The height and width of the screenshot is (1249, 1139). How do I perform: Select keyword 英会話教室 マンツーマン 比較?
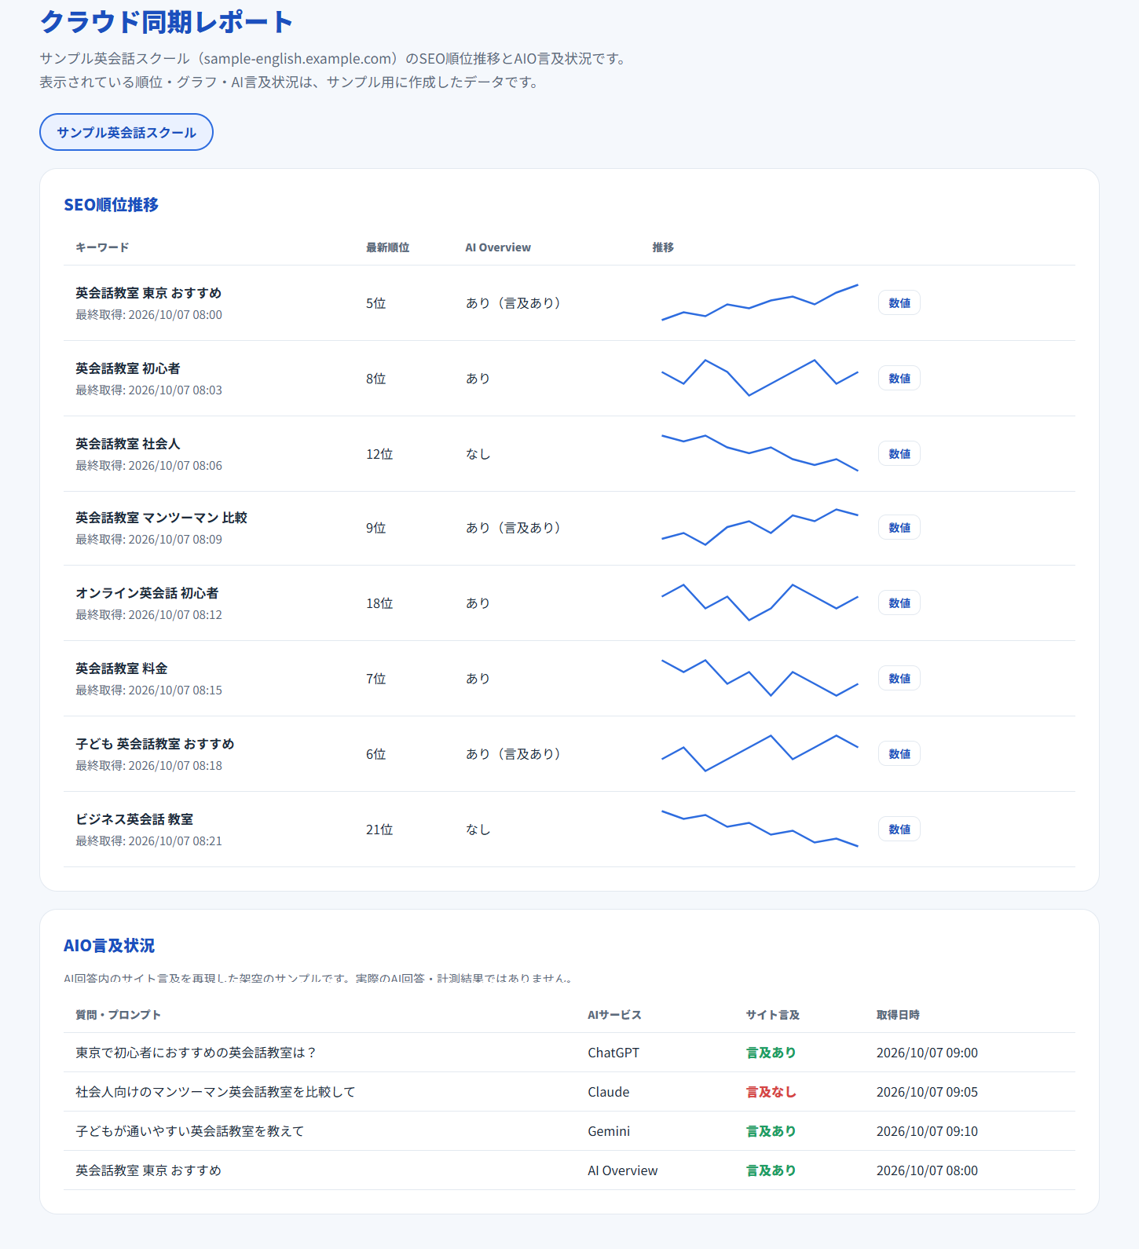[161, 518]
